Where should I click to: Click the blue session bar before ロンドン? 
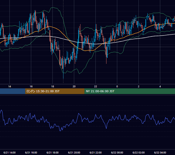click(x=13, y=91)
